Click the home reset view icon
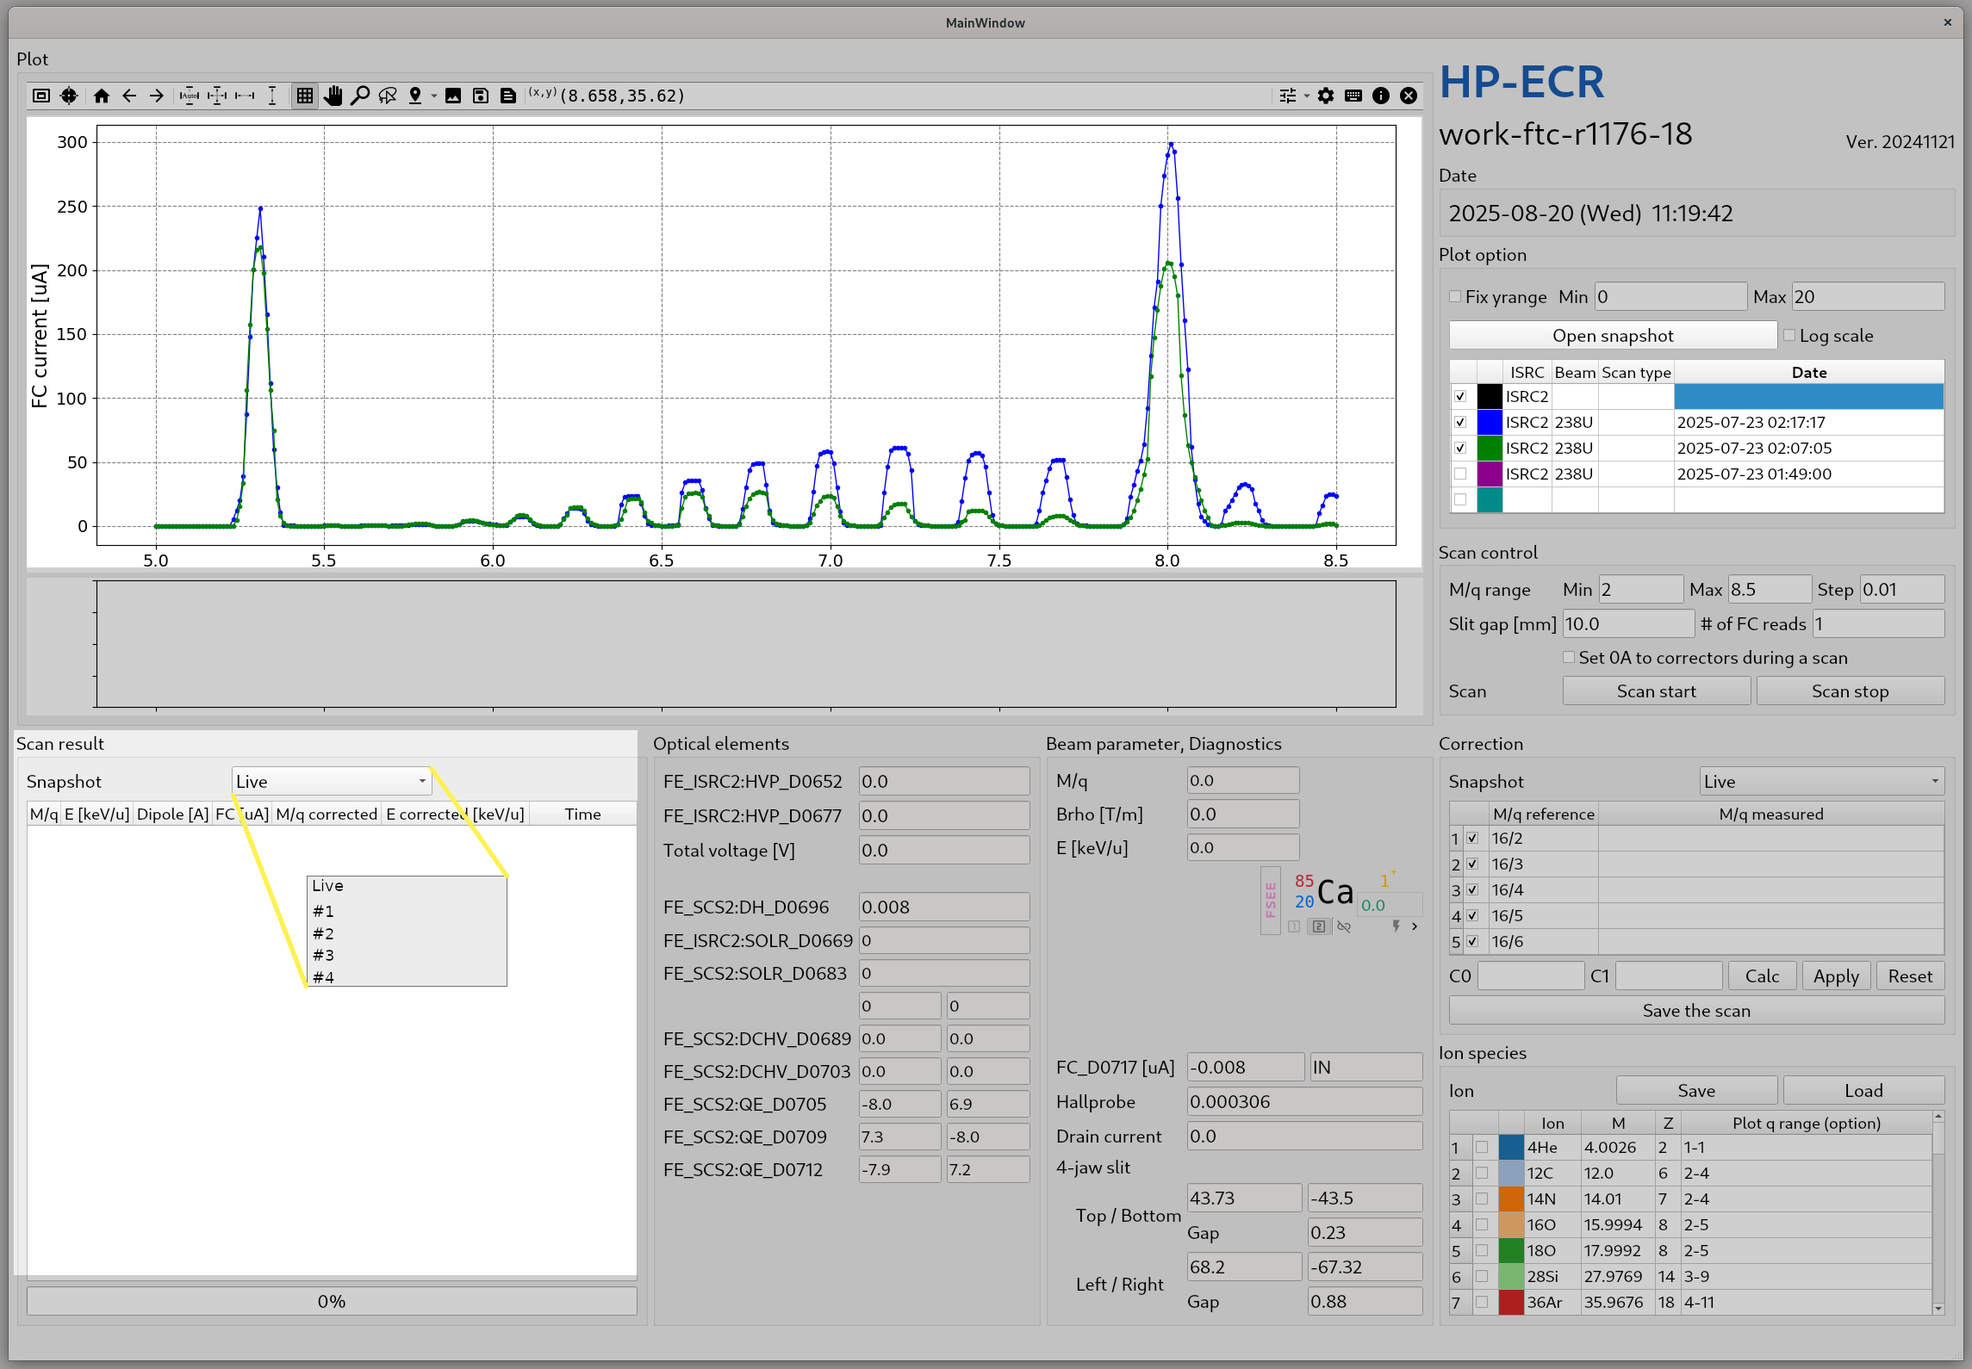The image size is (1972, 1369). 102,96
